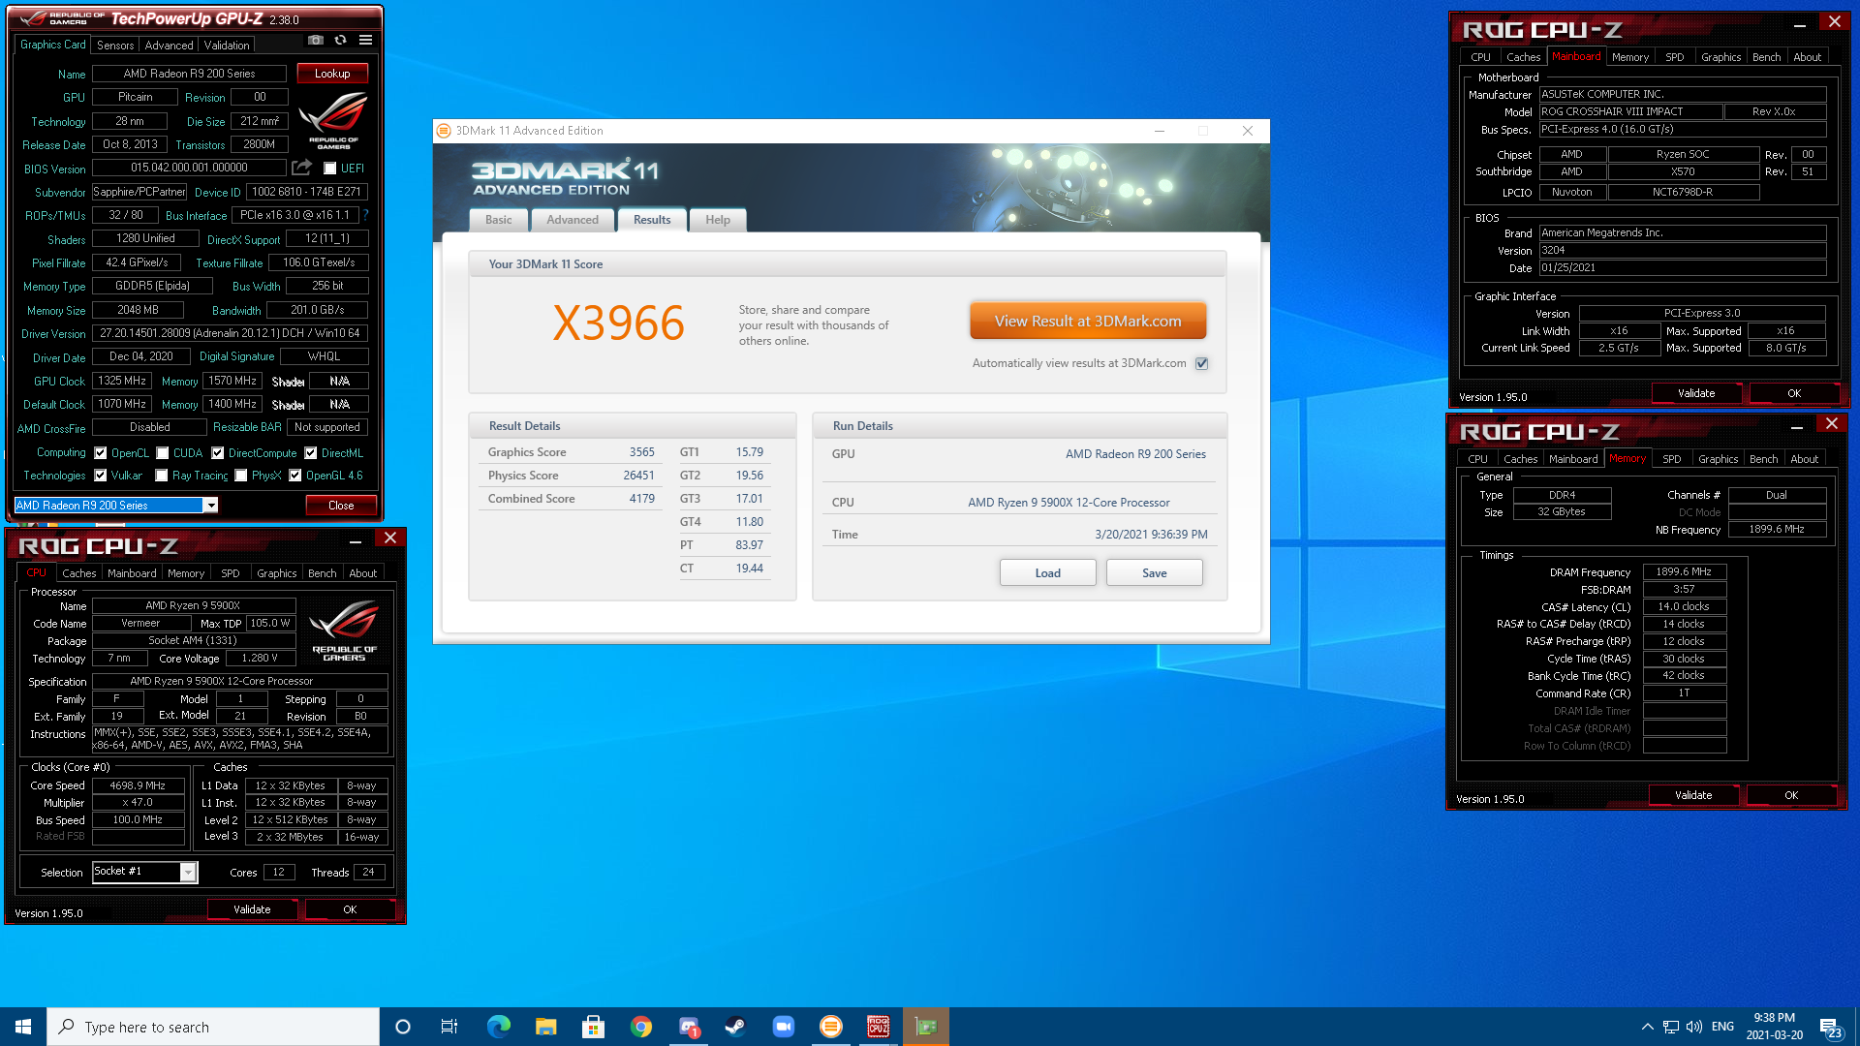This screenshot has height=1046, width=1860.
Task: Click the Close button in GPU-Z
Action: click(x=341, y=506)
